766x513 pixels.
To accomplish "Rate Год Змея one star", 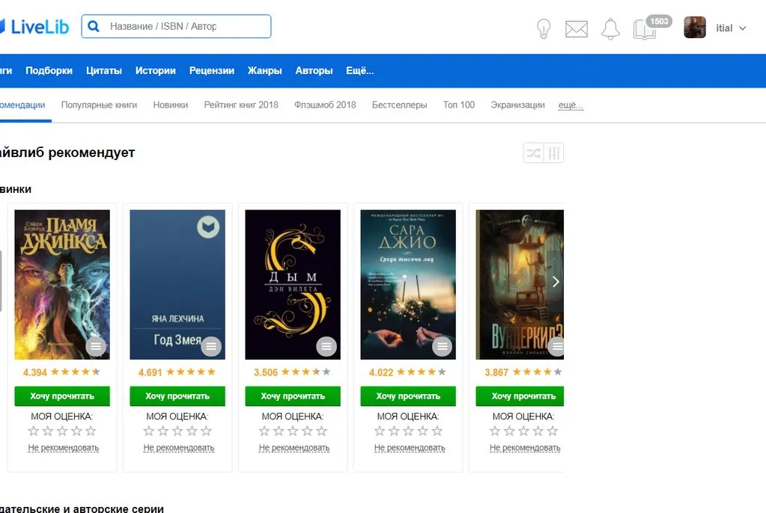I will coord(148,431).
